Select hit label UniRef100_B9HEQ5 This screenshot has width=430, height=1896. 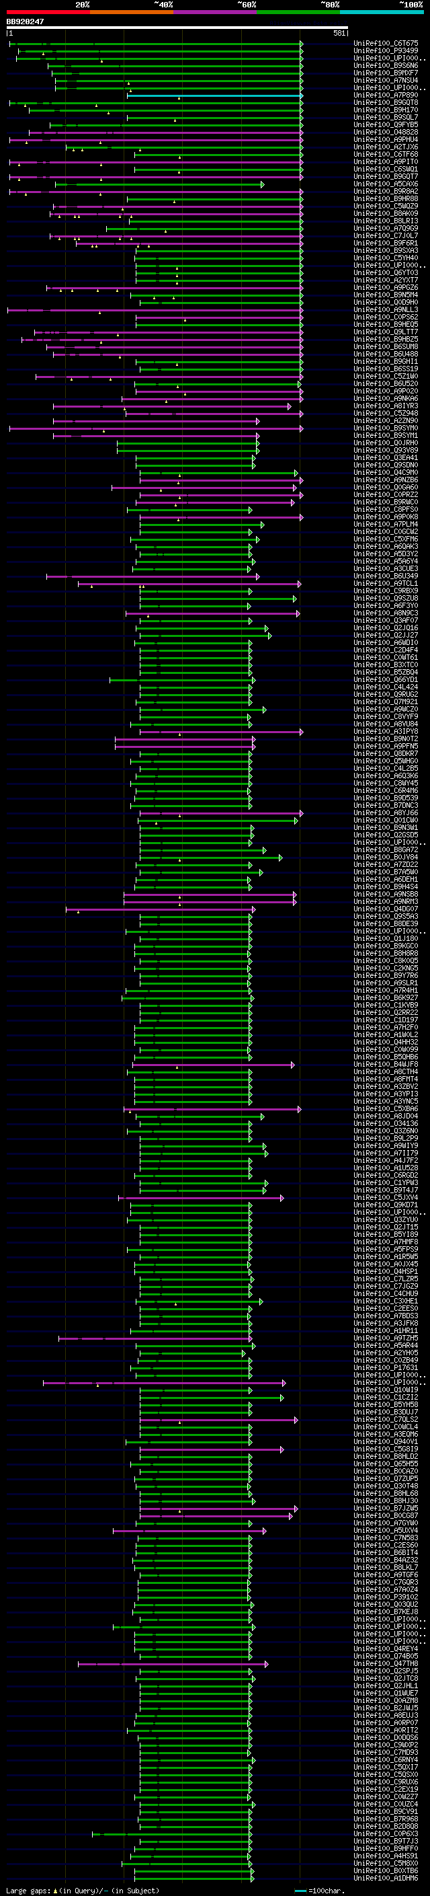[386, 325]
